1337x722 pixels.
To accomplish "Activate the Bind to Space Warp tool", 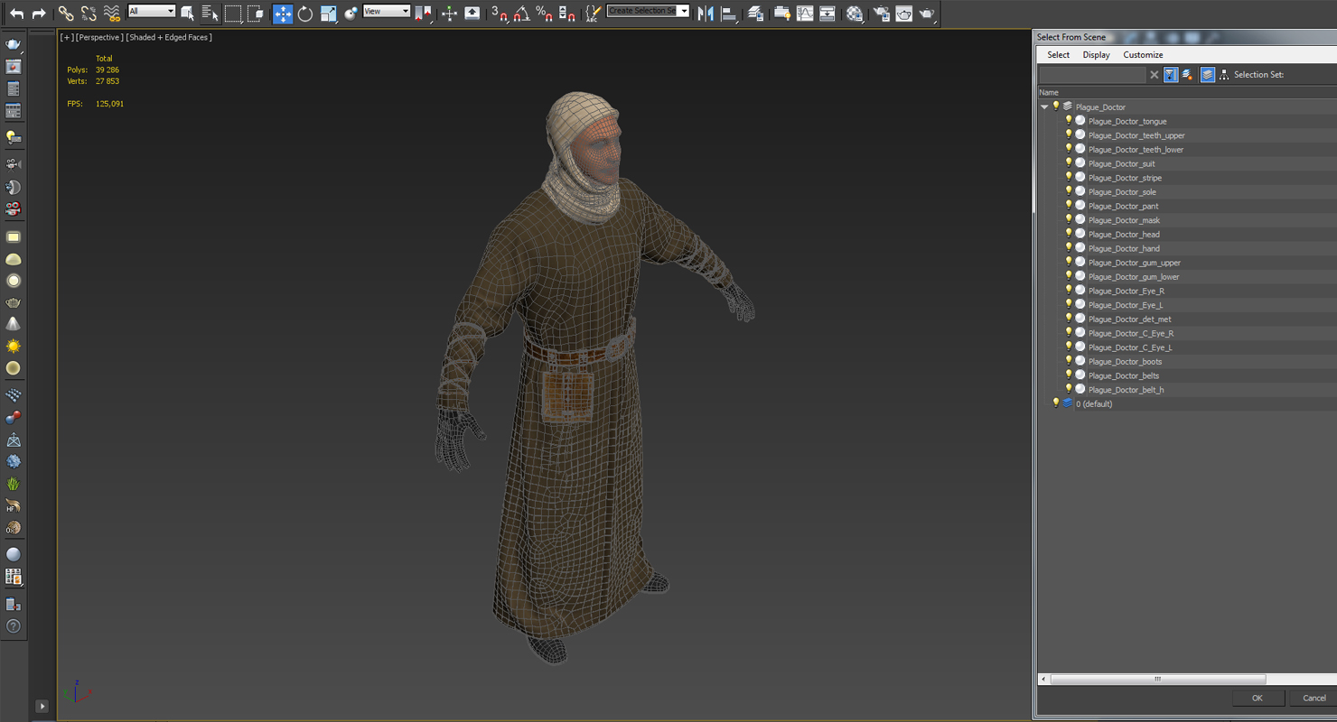I will click(111, 13).
